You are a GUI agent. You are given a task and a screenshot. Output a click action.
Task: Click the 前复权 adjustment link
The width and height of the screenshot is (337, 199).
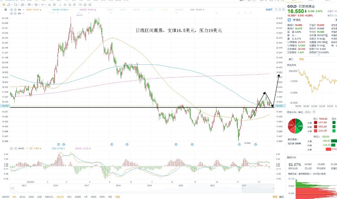269,10
